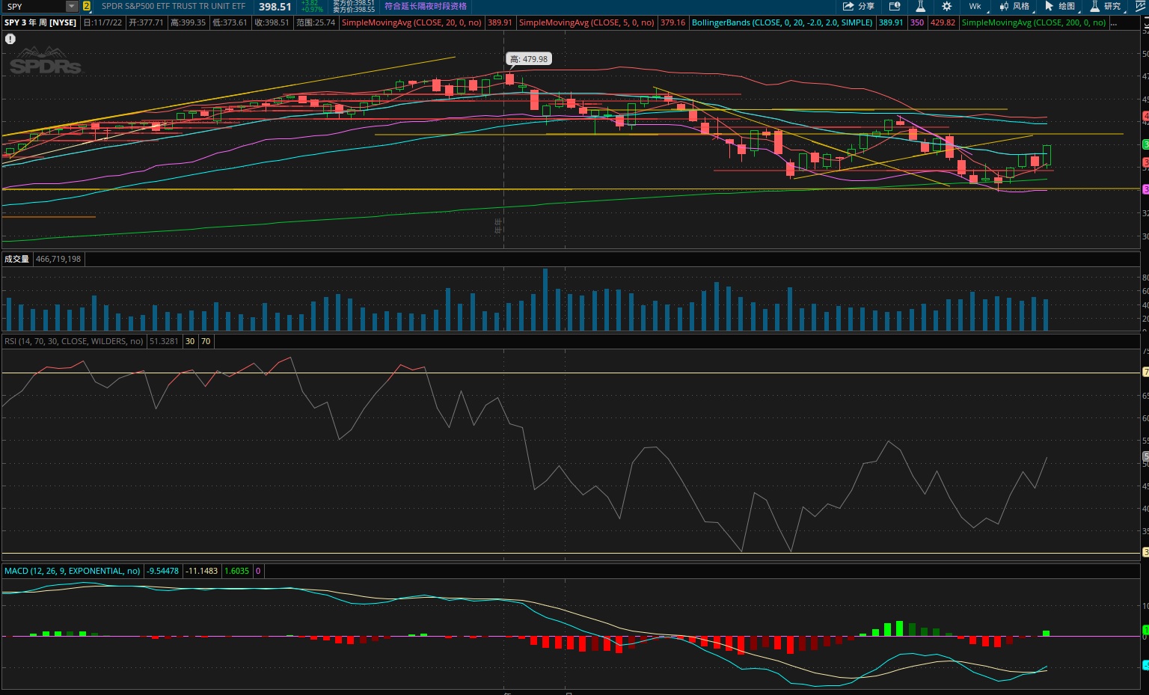Click MACD zero line value 0
1149x695 pixels.
coord(258,571)
